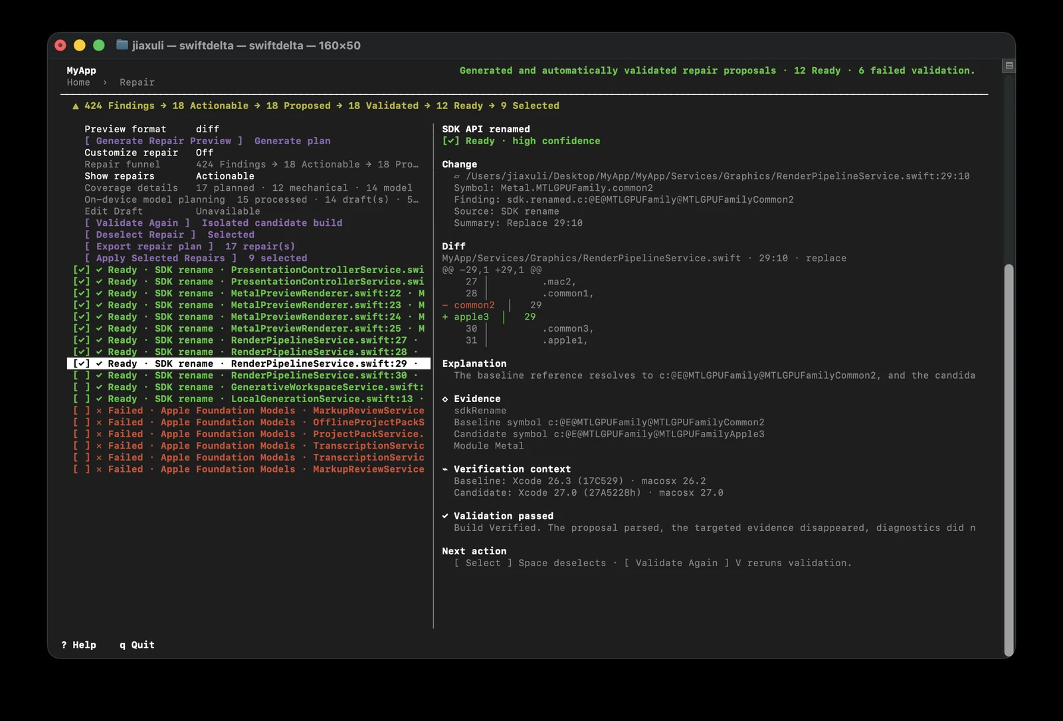Click the arrow icon beside Verification context
Image resolution: width=1063 pixels, height=721 pixels.
445,469
